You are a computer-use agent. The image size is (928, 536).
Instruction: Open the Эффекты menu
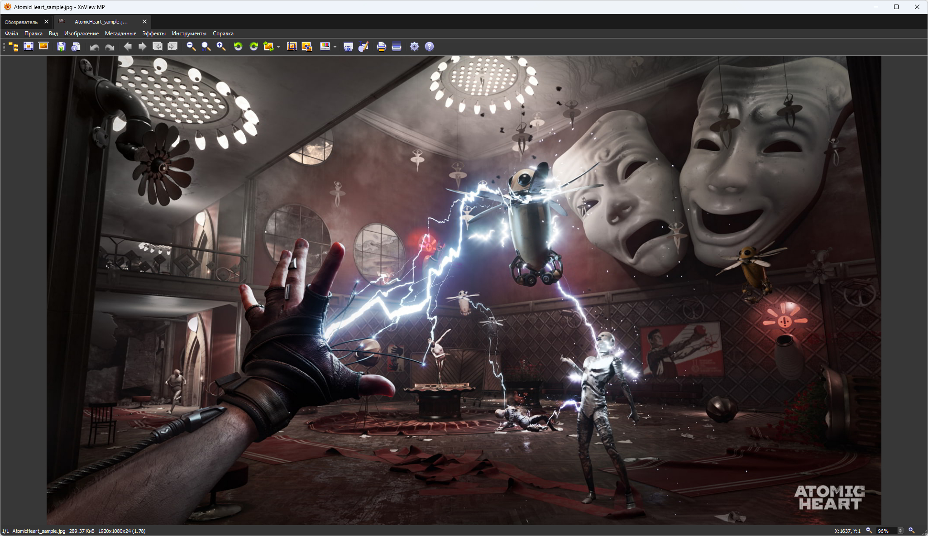(x=154, y=33)
